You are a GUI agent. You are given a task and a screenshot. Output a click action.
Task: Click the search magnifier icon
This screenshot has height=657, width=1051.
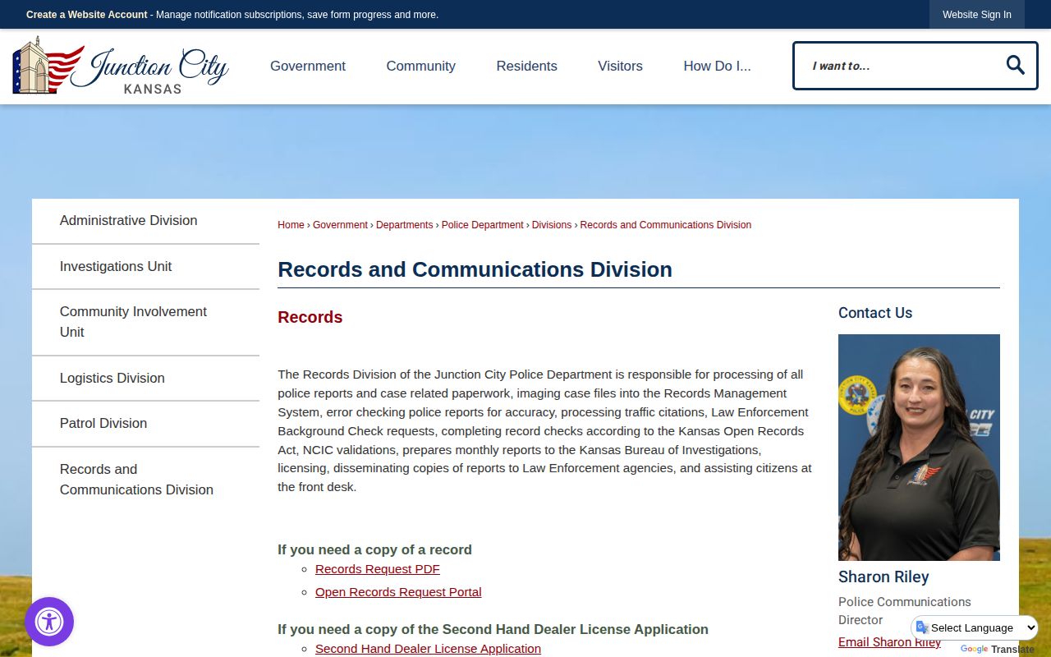click(1015, 66)
